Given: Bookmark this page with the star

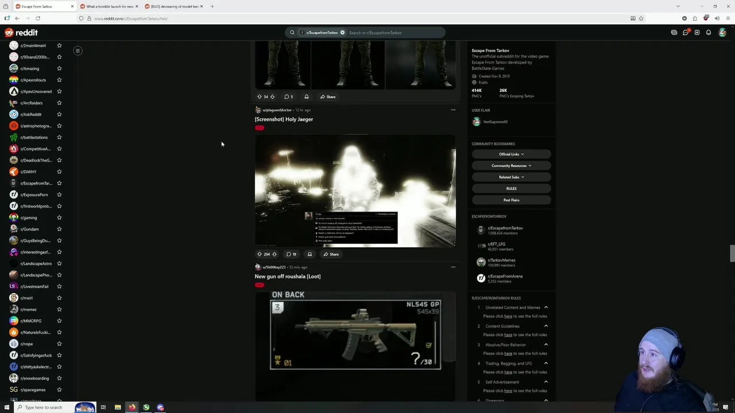Looking at the screenshot, I should coord(641,18).
